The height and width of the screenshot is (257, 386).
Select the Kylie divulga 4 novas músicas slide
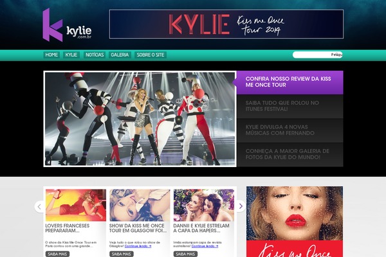coord(289,130)
